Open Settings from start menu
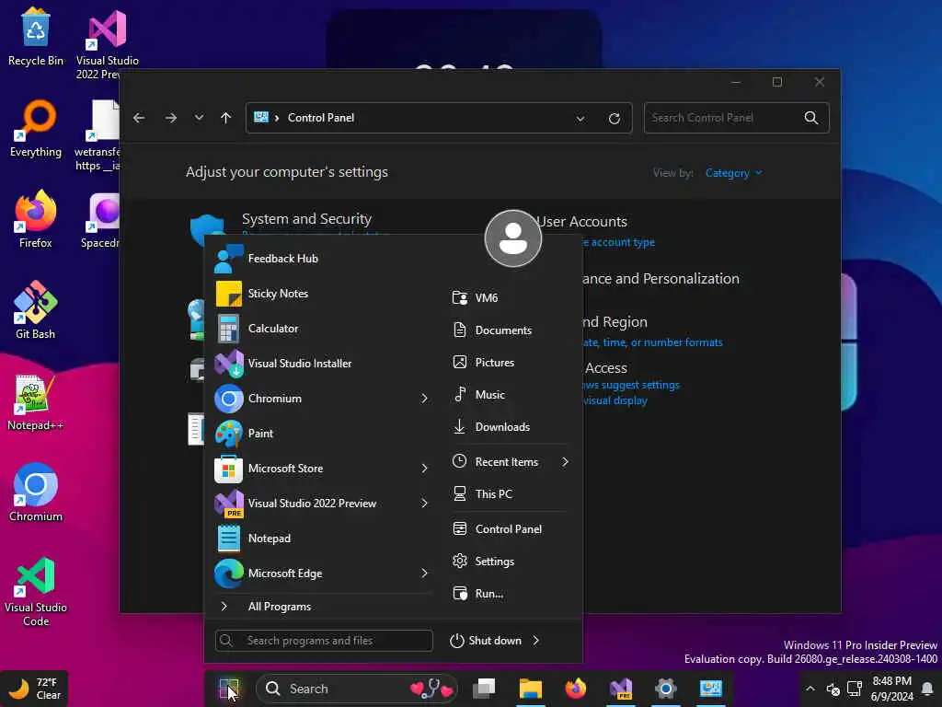Image resolution: width=942 pixels, height=707 pixels. (x=511, y=562)
